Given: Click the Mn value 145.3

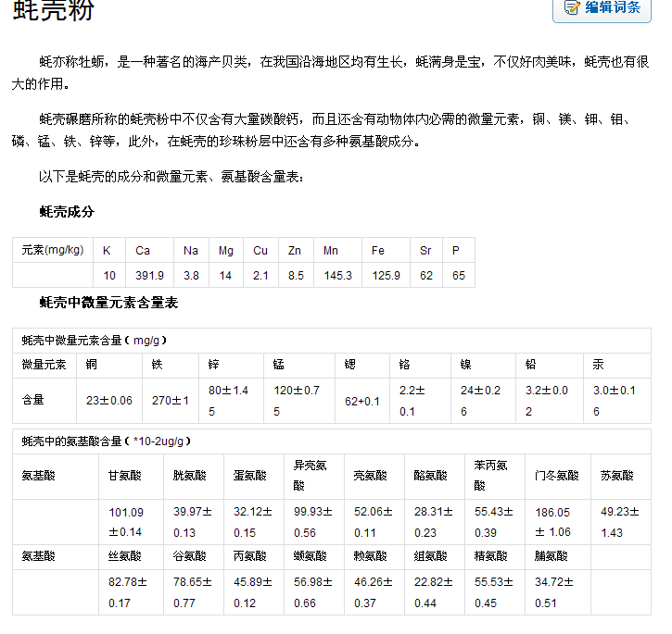Looking at the screenshot, I should click(x=337, y=275).
